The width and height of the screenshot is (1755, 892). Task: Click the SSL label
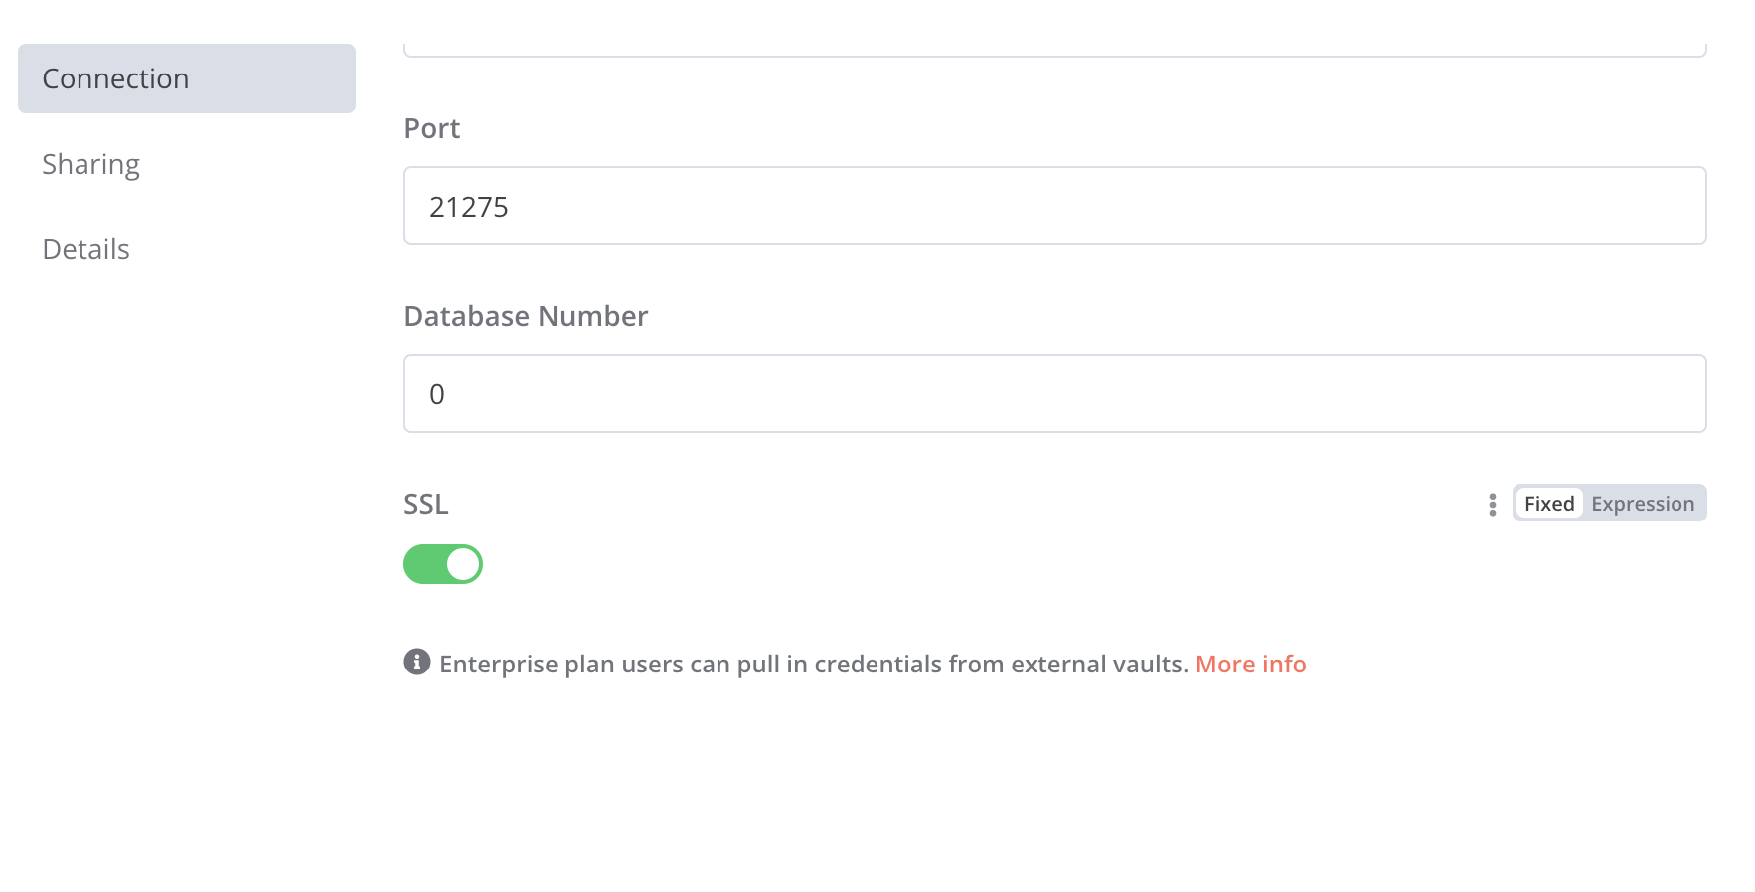(x=426, y=504)
